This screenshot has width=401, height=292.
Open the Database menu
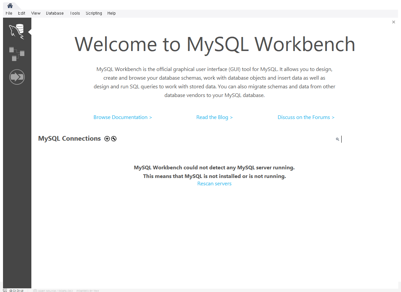55,13
